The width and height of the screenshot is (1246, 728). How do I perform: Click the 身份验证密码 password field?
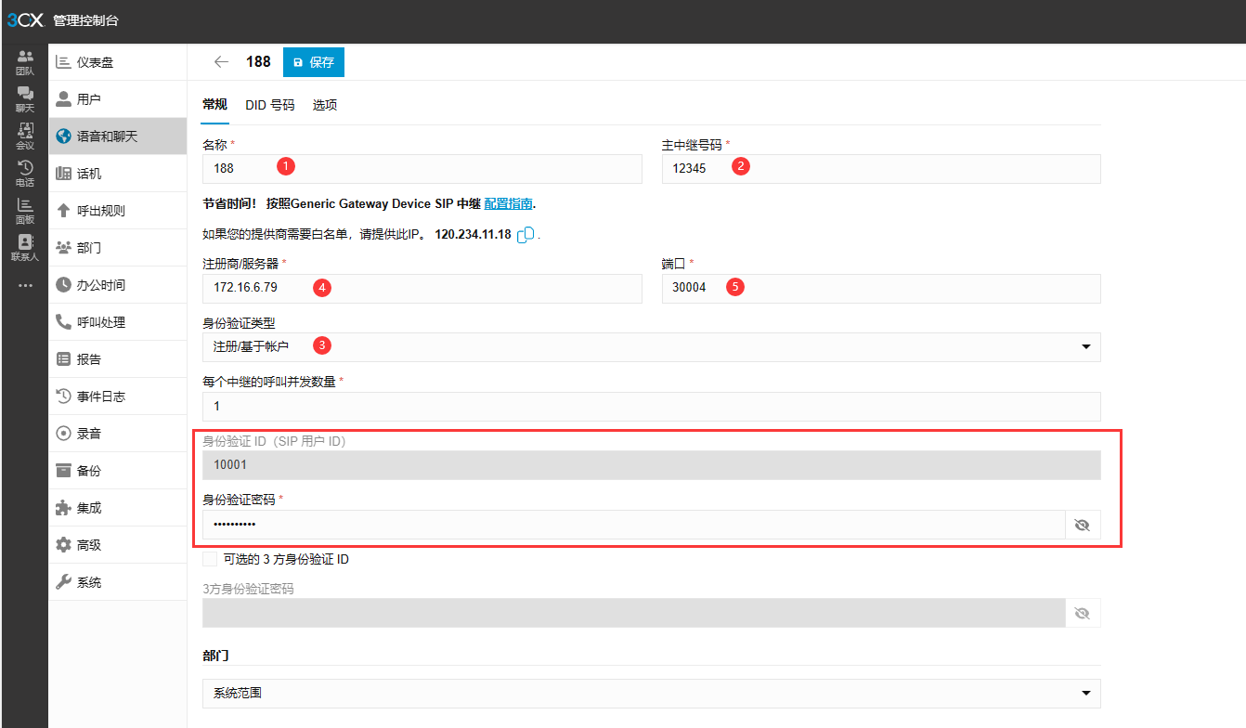(x=633, y=525)
